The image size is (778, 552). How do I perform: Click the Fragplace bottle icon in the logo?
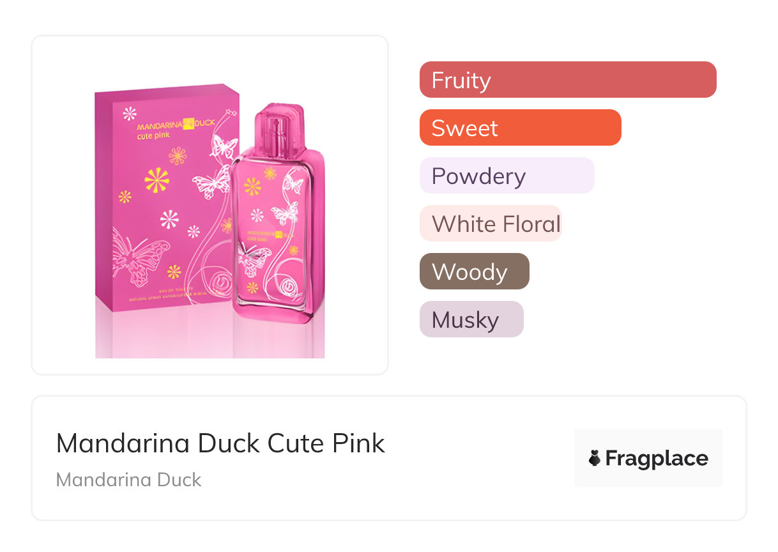(595, 458)
